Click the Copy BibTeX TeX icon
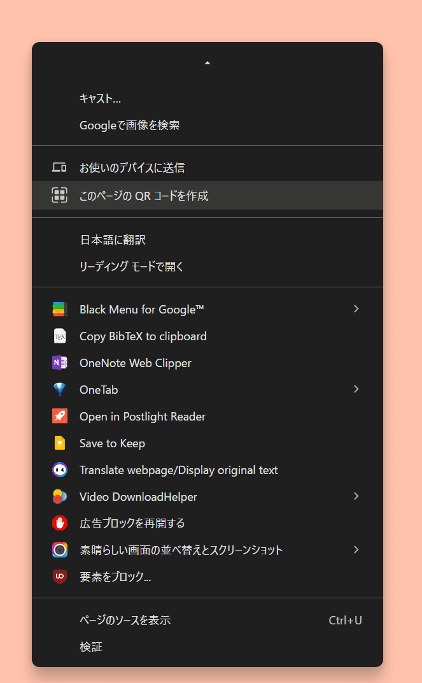The height and width of the screenshot is (683, 422). [x=59, y=336]
